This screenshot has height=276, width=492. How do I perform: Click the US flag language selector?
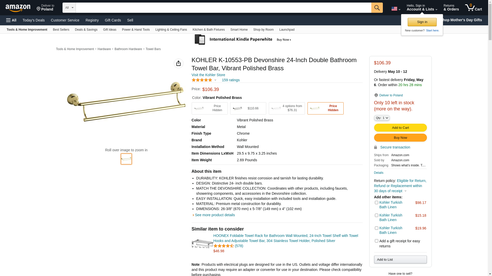[x=396, y=9]
